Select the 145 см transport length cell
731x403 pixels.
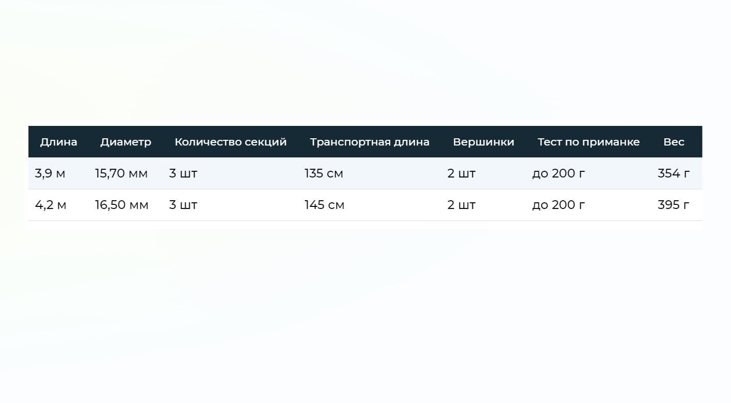tap(324, 205)
